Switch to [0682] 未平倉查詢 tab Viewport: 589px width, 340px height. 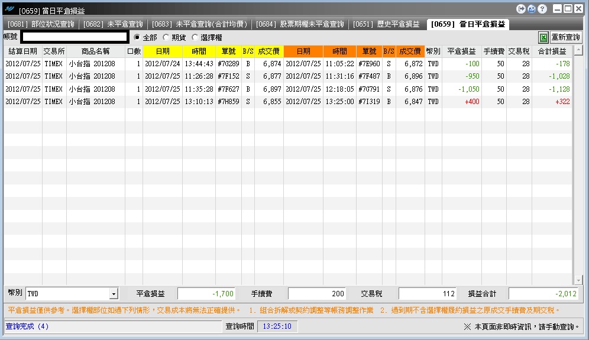pos(113,24)
